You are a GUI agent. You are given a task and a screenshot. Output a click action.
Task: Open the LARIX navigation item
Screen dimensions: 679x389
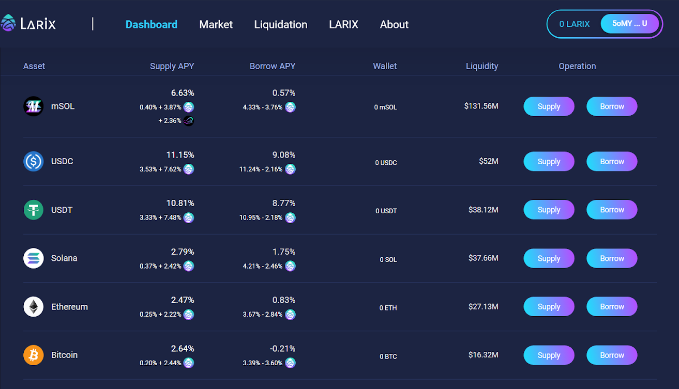pyautogui.click(x=343, y=24)
